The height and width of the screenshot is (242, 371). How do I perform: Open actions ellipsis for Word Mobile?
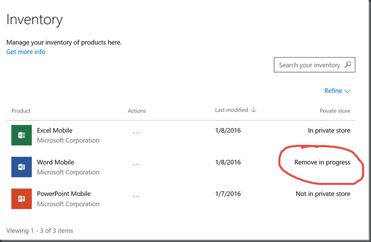pyautogui.click(x=136, y=165)
